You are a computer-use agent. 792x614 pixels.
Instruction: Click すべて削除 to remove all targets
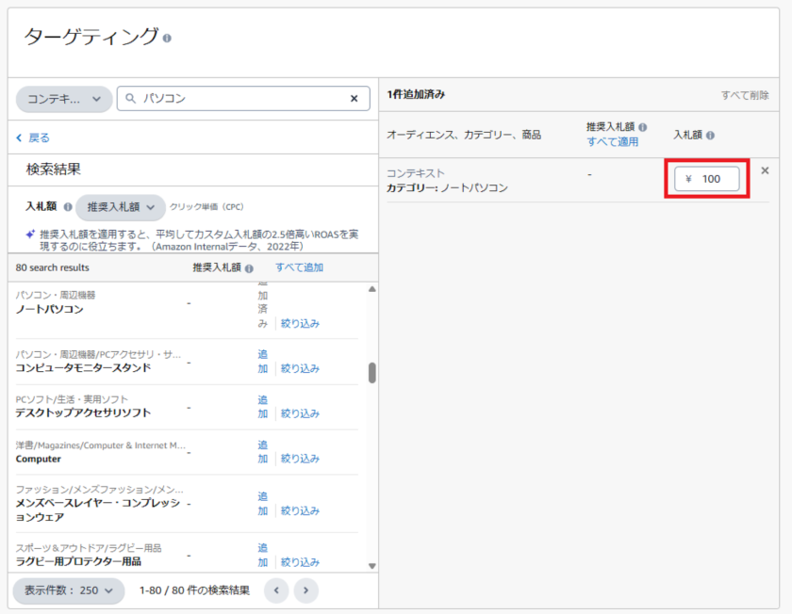click(745, 95)
